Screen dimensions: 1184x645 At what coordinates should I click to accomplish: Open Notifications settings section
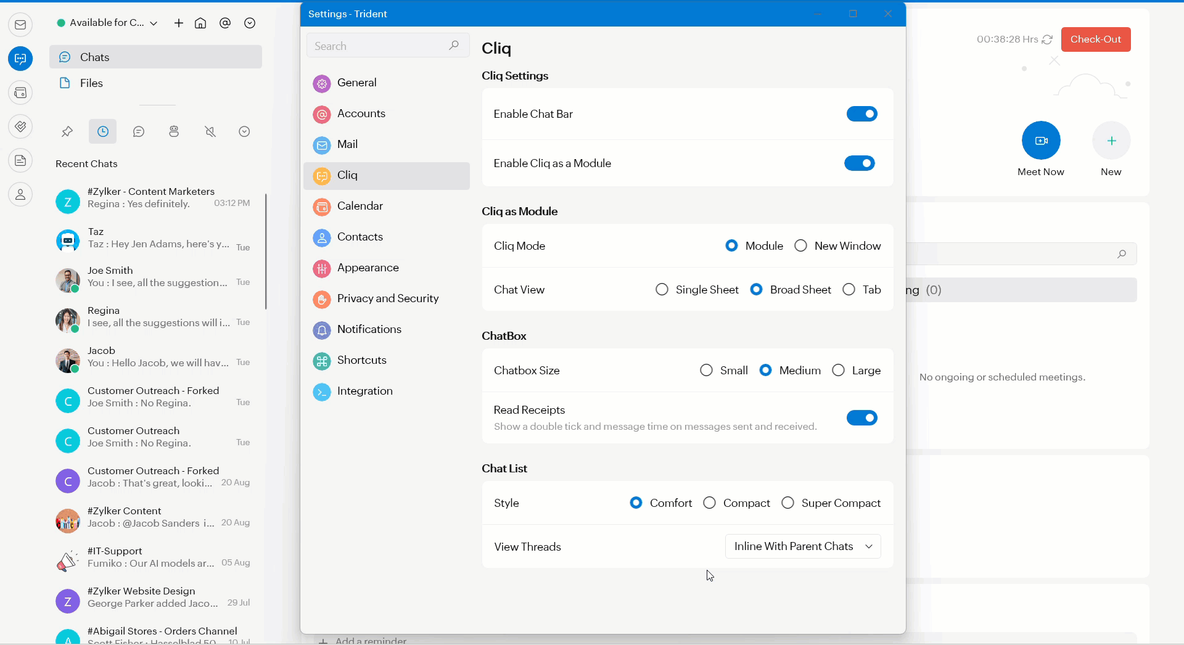(387, 330)
